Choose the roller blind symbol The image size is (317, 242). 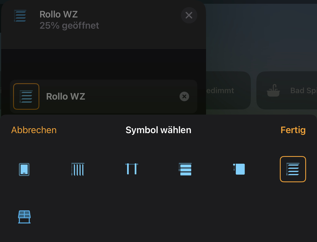click(x=239, y=169)
